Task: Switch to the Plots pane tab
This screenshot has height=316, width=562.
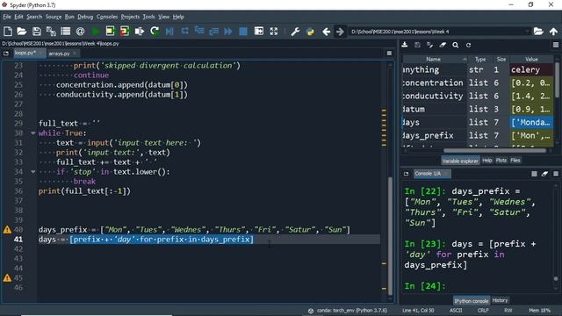Action: pyautogui.click(x=501, y=161)
